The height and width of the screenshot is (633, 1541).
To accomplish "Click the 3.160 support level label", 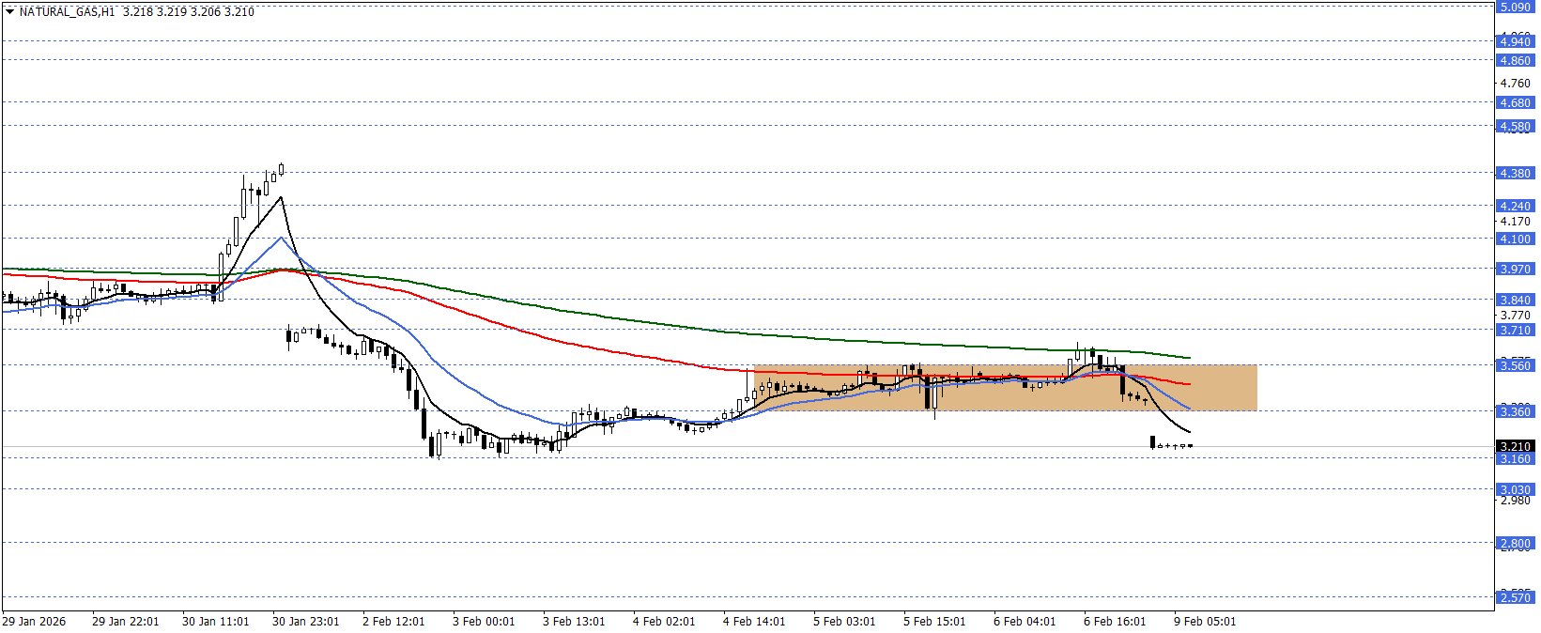I will [1515, 459].
